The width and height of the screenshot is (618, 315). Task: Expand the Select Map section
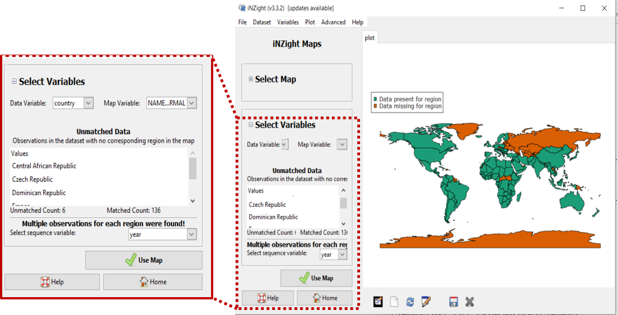point(251,79)
